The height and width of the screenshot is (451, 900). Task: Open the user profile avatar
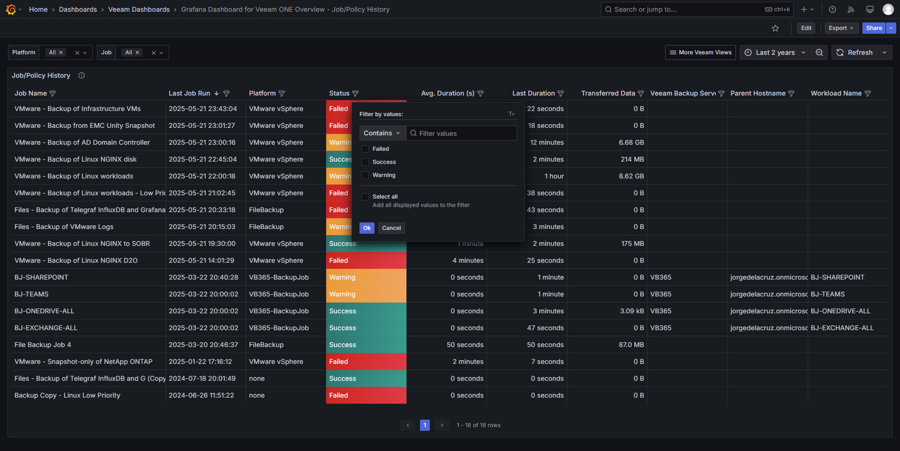click(888, 9)
